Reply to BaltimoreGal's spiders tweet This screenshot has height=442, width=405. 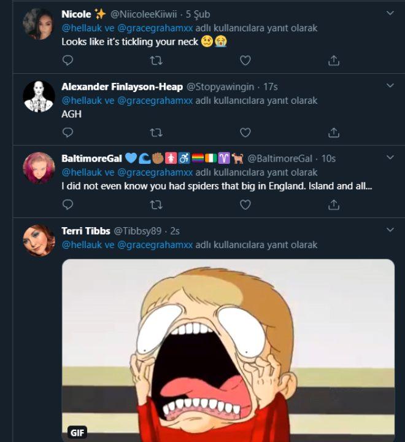67,204
